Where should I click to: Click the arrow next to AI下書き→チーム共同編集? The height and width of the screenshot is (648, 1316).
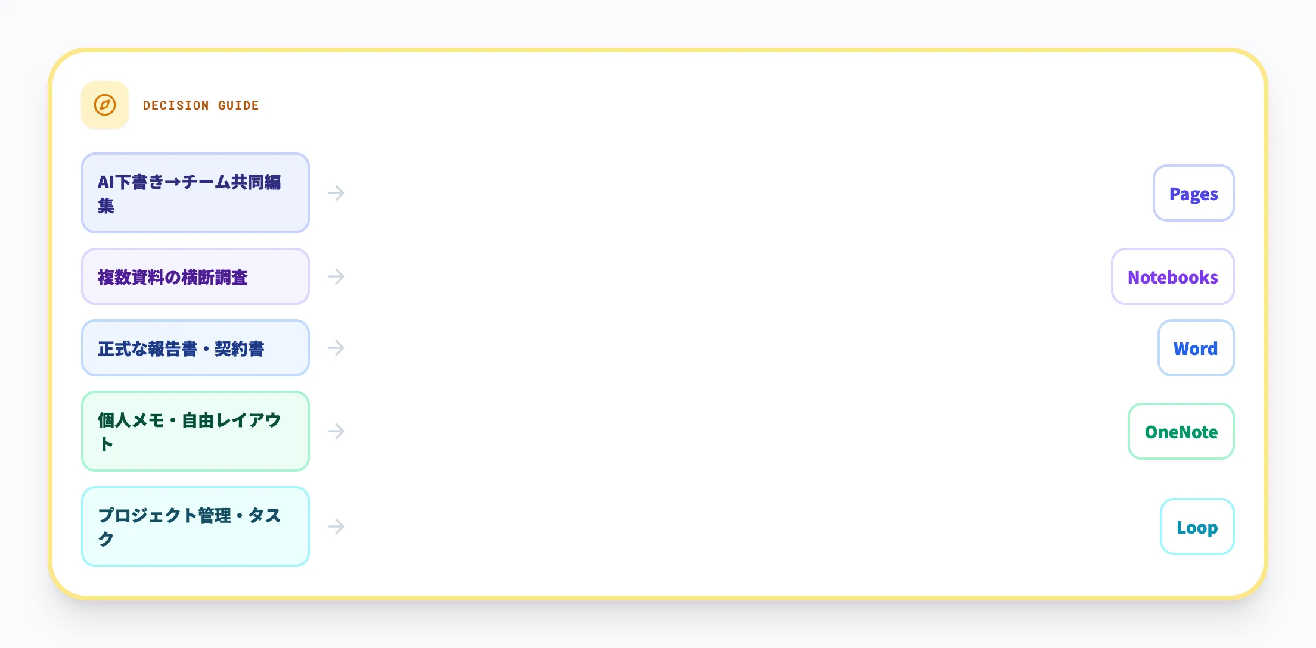(x=336, y=193)
